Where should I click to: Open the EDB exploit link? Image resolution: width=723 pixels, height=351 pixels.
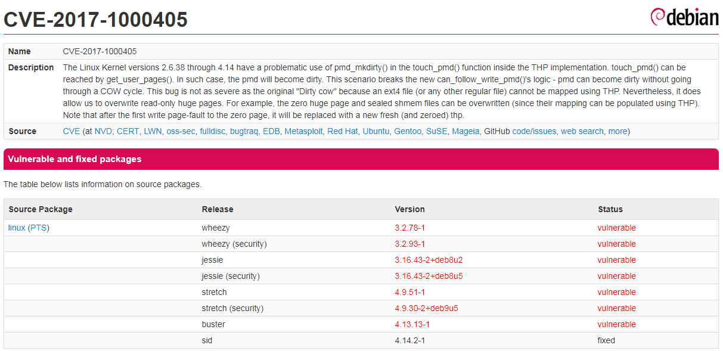271,131
